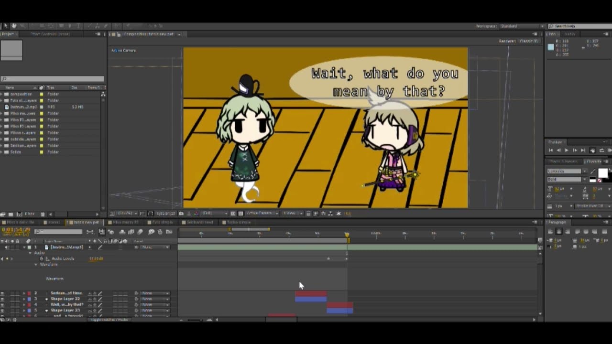Screen dimensions: 612x344
Task: Toggle Hide Shy Layers switch
Action: pos(122,232)
